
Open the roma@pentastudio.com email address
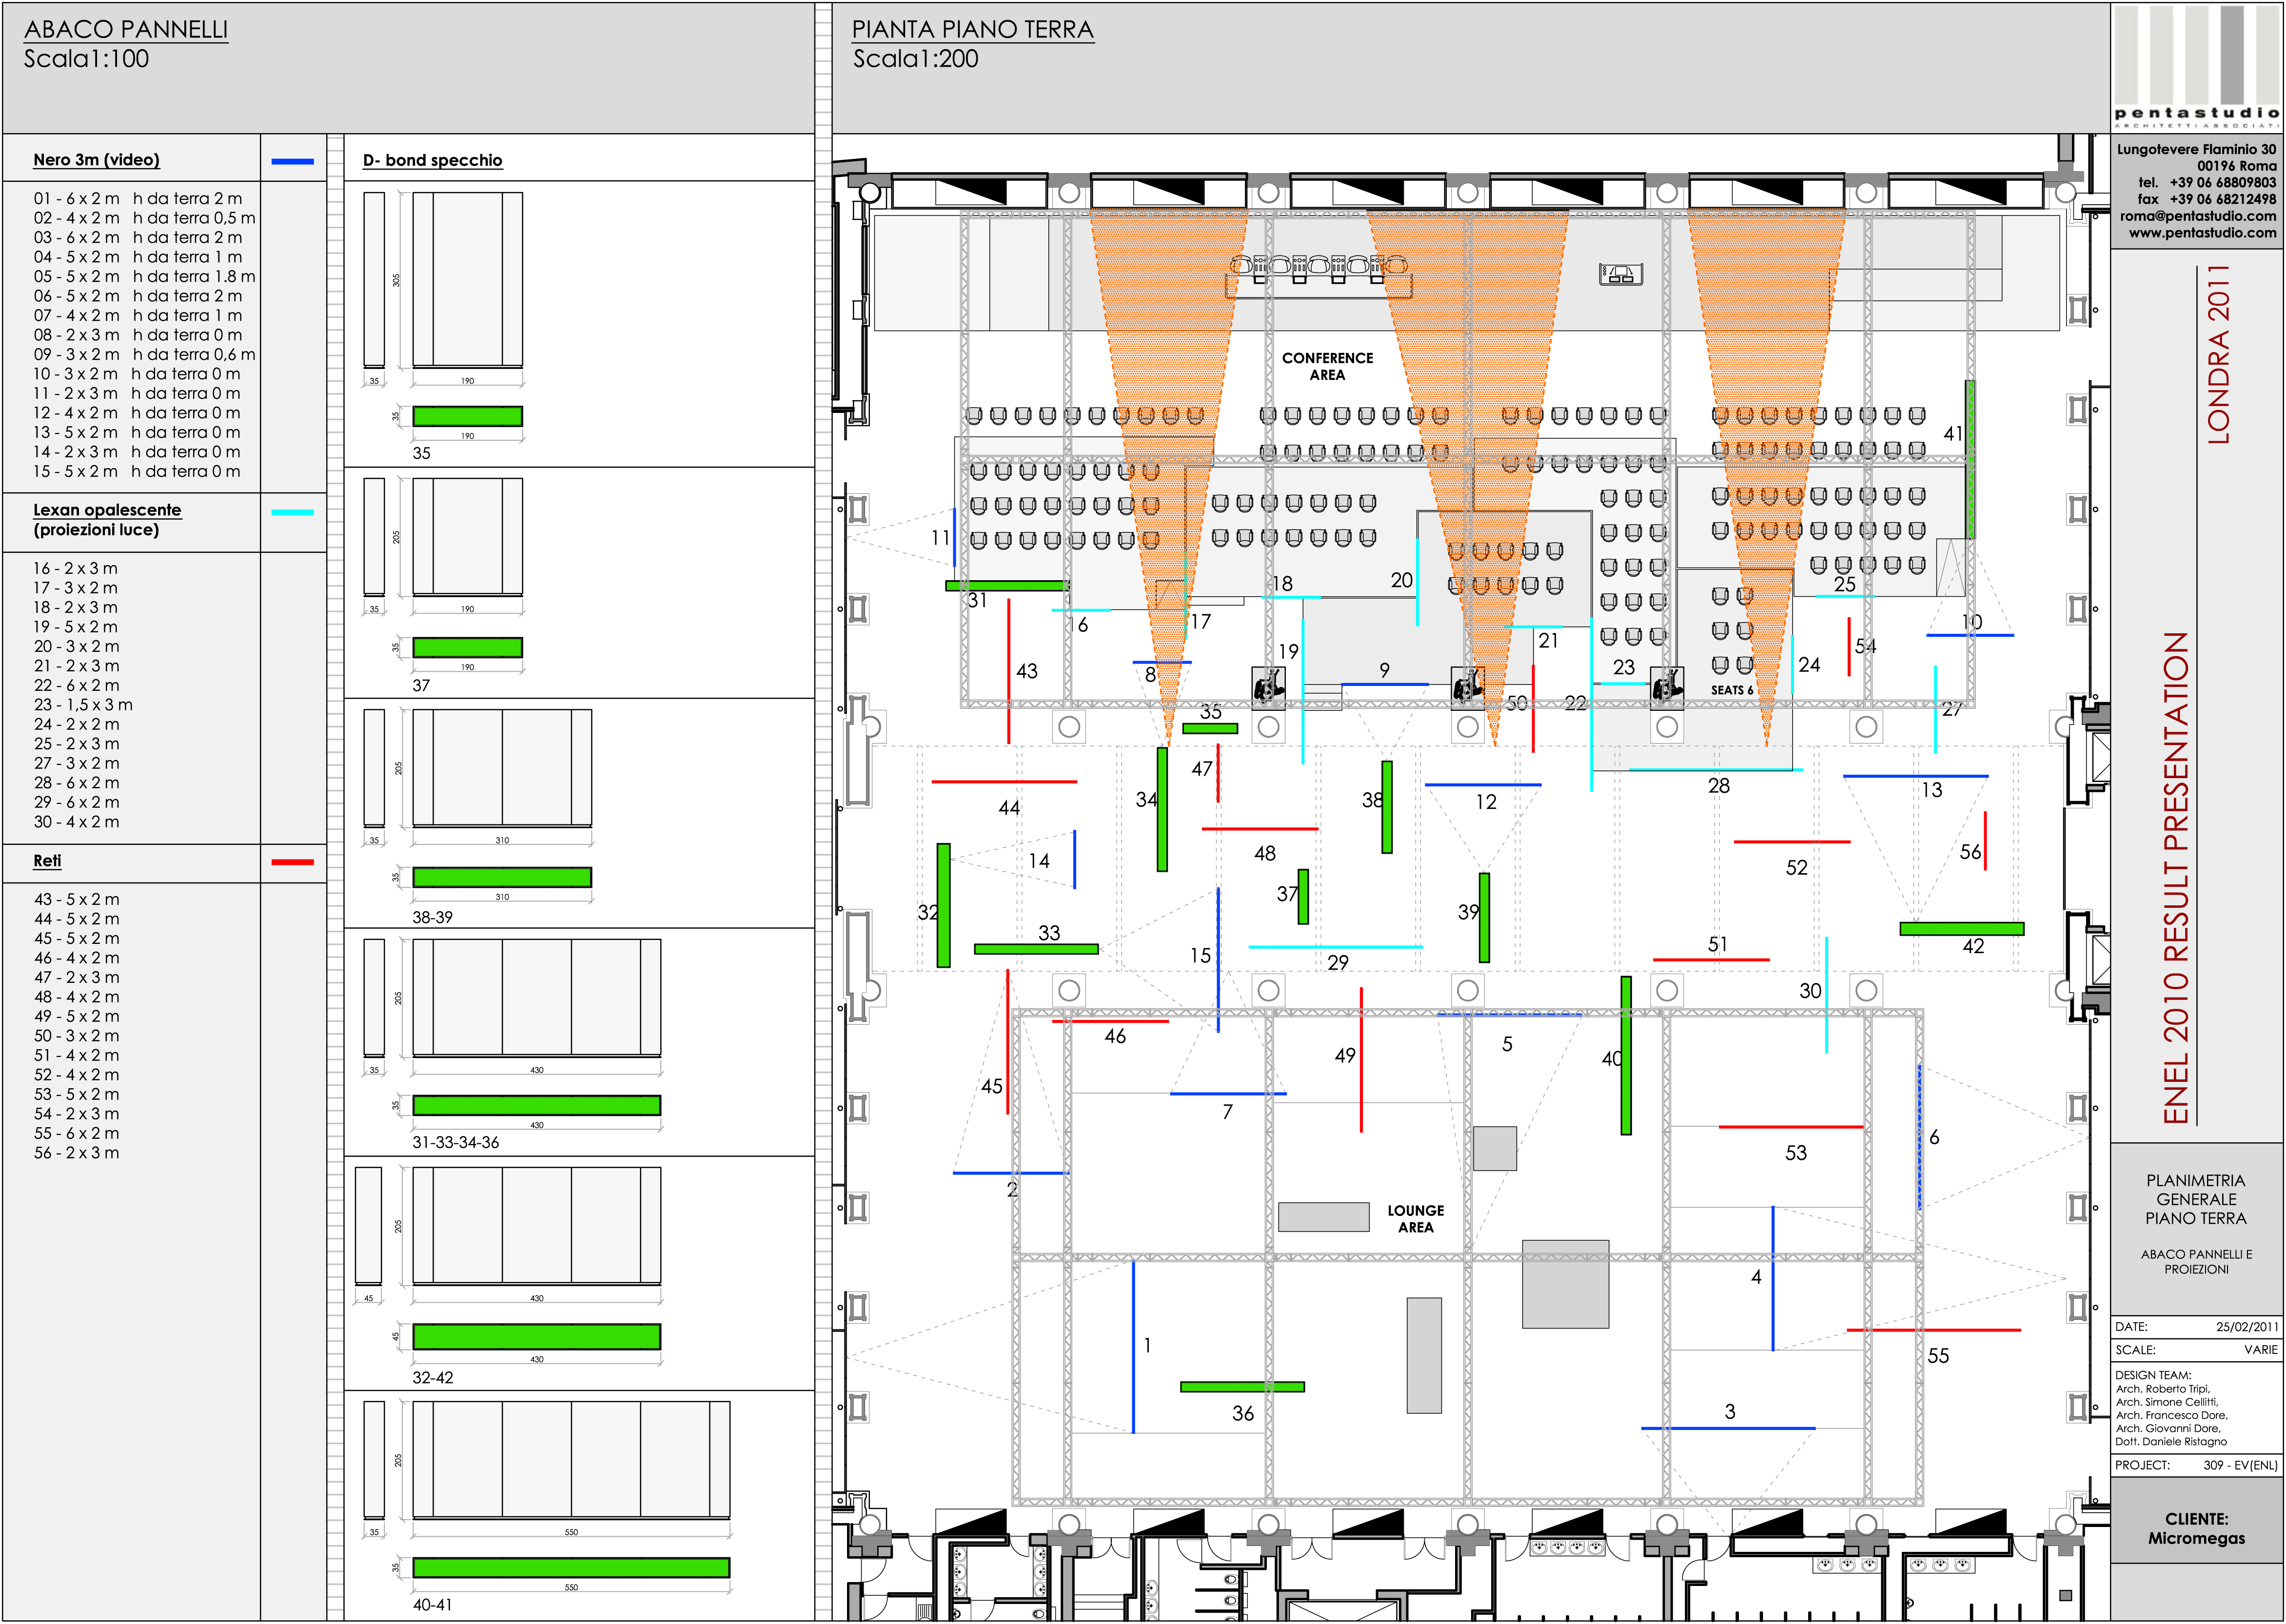click(2198, 216)
